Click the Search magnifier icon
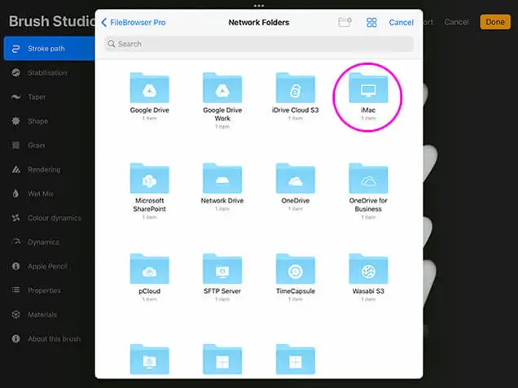The height and width of the screenshot is (388, 518). tap(112, 44)
